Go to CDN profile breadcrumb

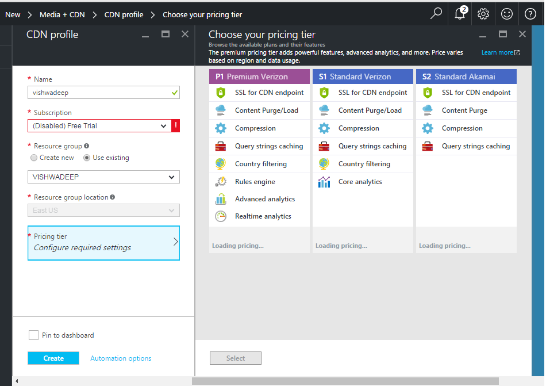[124, 14]
